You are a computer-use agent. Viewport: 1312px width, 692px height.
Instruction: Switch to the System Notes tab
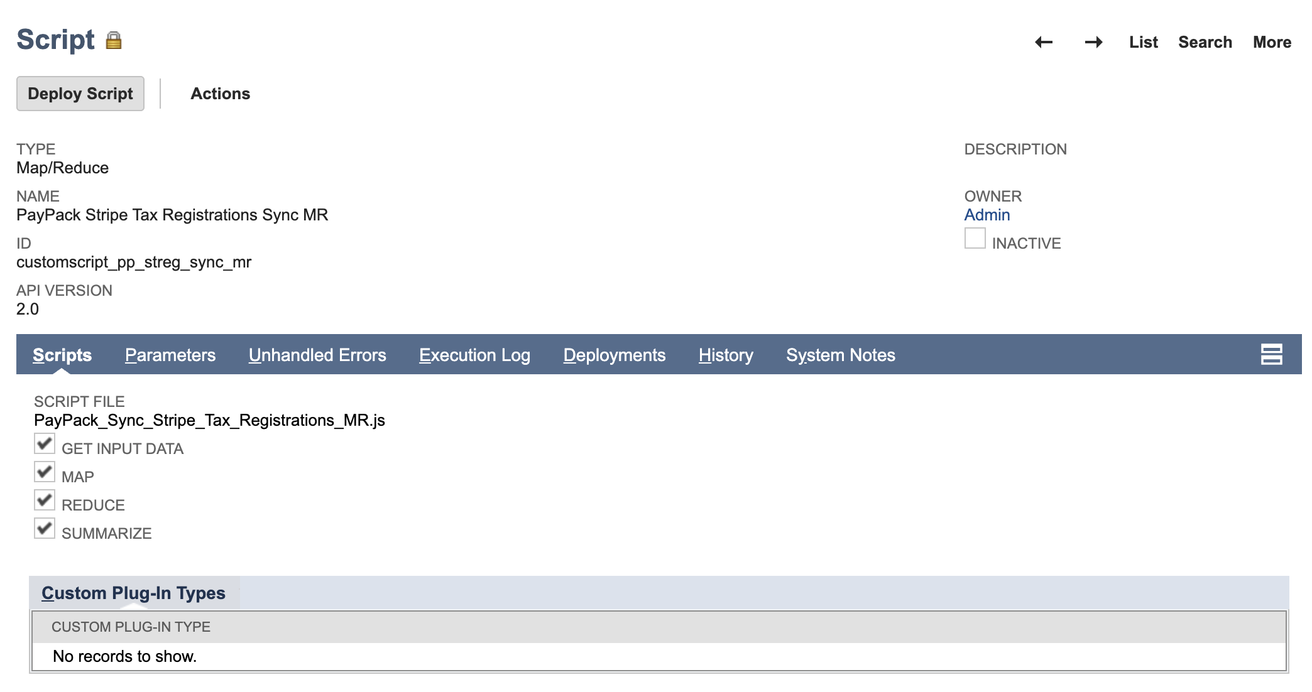(x=840, y=355)
